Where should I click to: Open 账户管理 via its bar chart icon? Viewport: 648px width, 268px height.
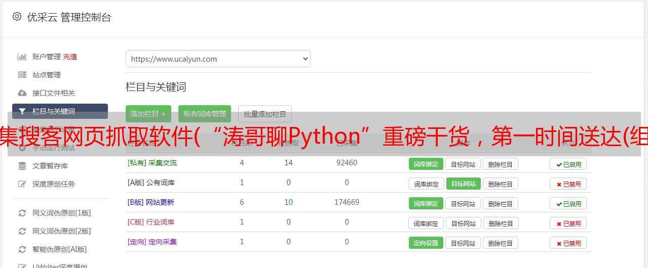[22, 57]
